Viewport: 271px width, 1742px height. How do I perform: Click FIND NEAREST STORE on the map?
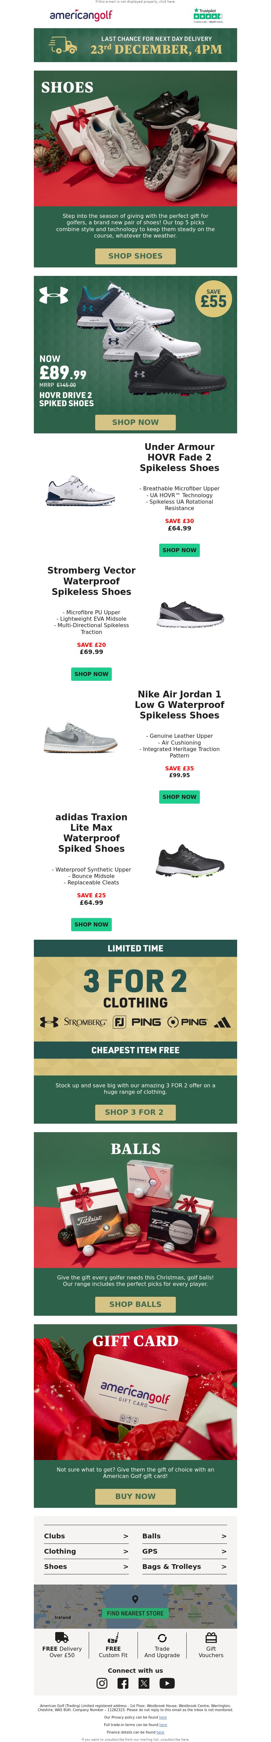tap(135, 1613)
